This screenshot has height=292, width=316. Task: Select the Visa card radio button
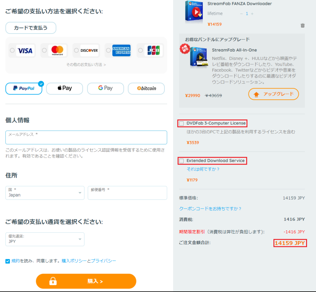point(12,50)
